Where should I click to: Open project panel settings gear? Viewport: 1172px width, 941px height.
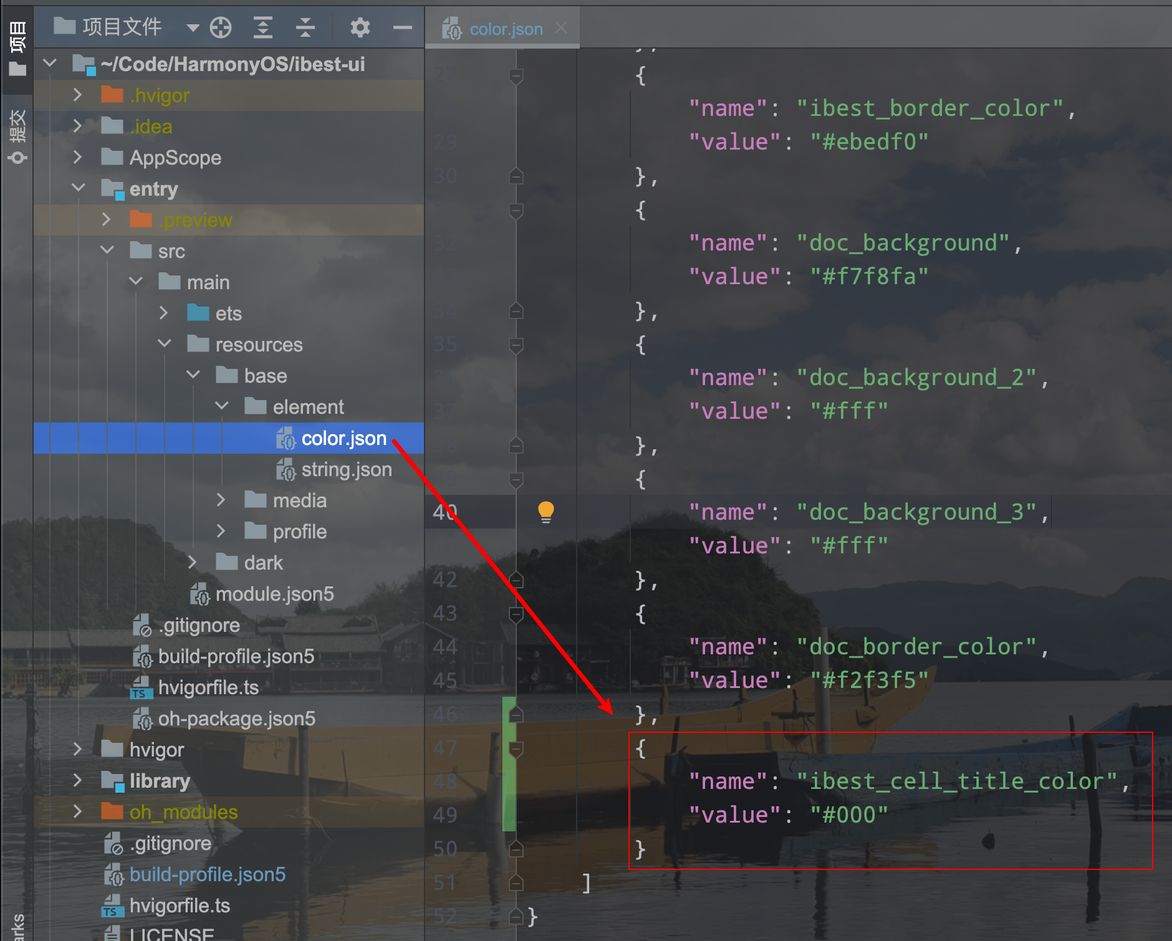360,27
